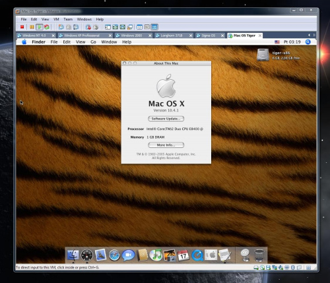The width and height of the screenshot is (330, 283).
Task: Click the hard disk status bar icon
Action: pos(256,267)
